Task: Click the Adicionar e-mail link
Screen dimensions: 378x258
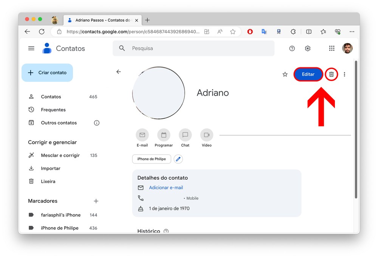Action: click(x=166, y=188)
